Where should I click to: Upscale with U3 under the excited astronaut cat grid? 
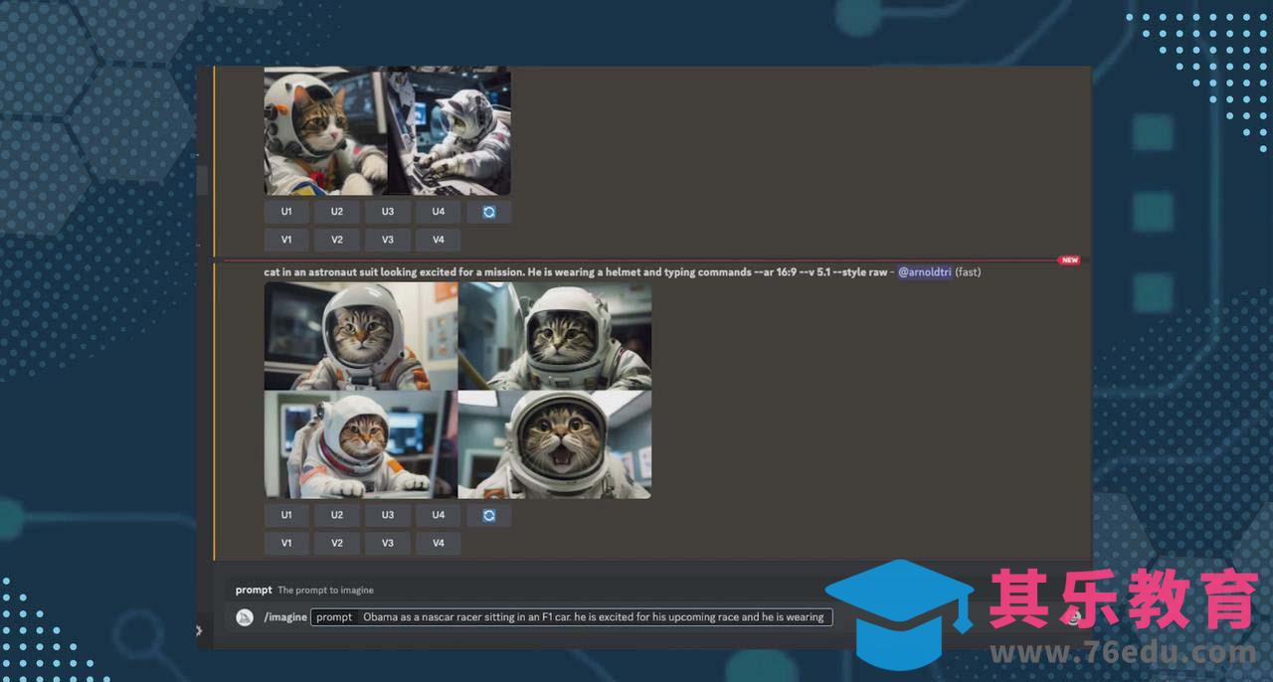point(387,516)
